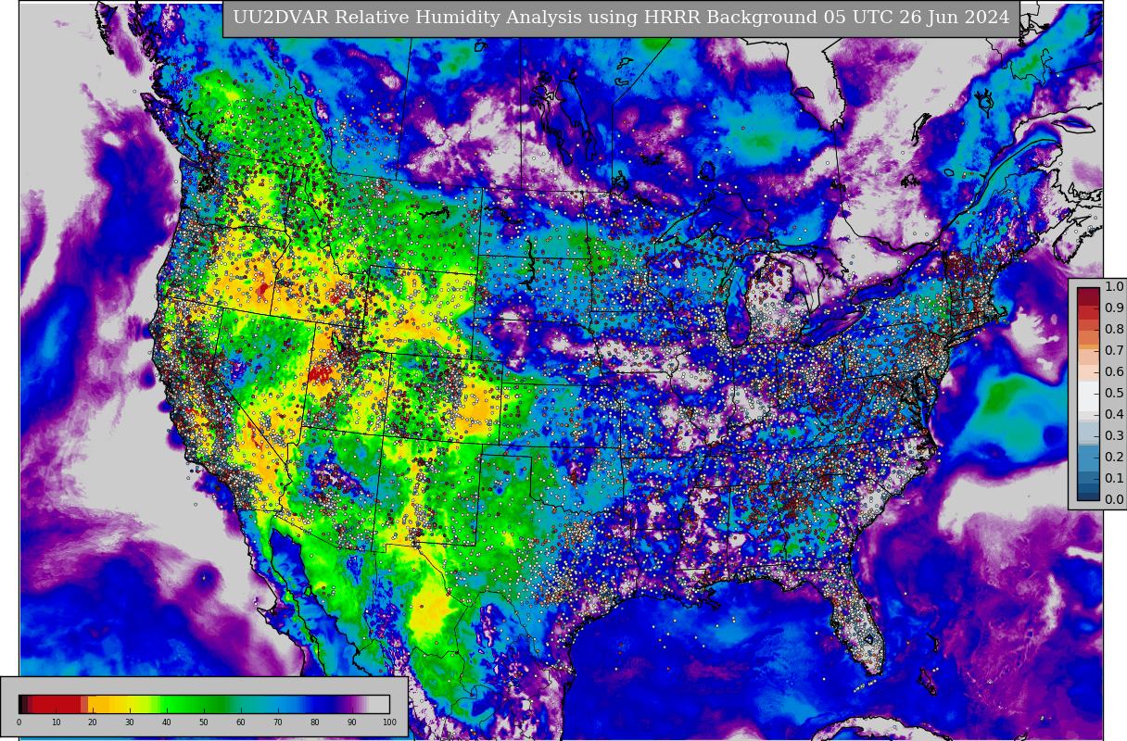Image resolution: width=1127 pixels, height=741 pixels.
Task: Click the "0.3" label on the vertical scale
Action: point(1114,436)
